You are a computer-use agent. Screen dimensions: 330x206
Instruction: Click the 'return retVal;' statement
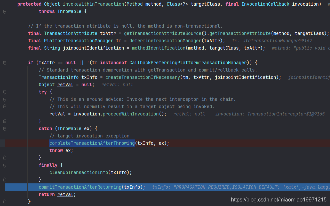click(x=57, y=194)
